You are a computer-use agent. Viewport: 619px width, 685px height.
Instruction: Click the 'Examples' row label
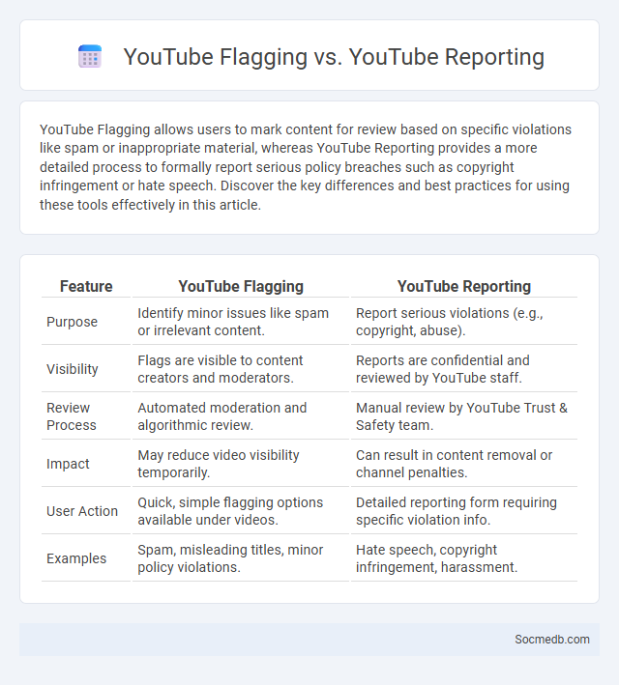click(x=76, y=558)
